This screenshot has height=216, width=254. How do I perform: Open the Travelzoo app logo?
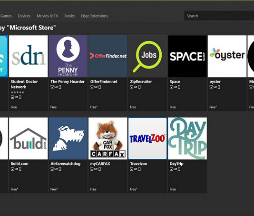point(147,138)
